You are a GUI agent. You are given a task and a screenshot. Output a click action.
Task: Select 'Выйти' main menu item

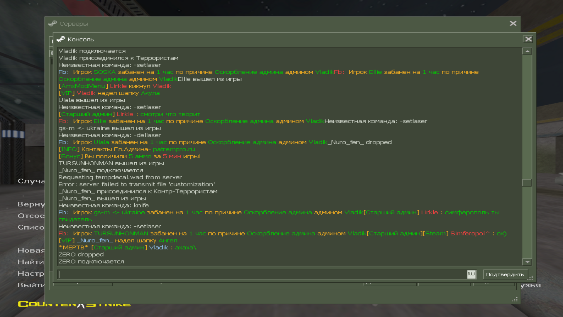click(x=31, y=285)
